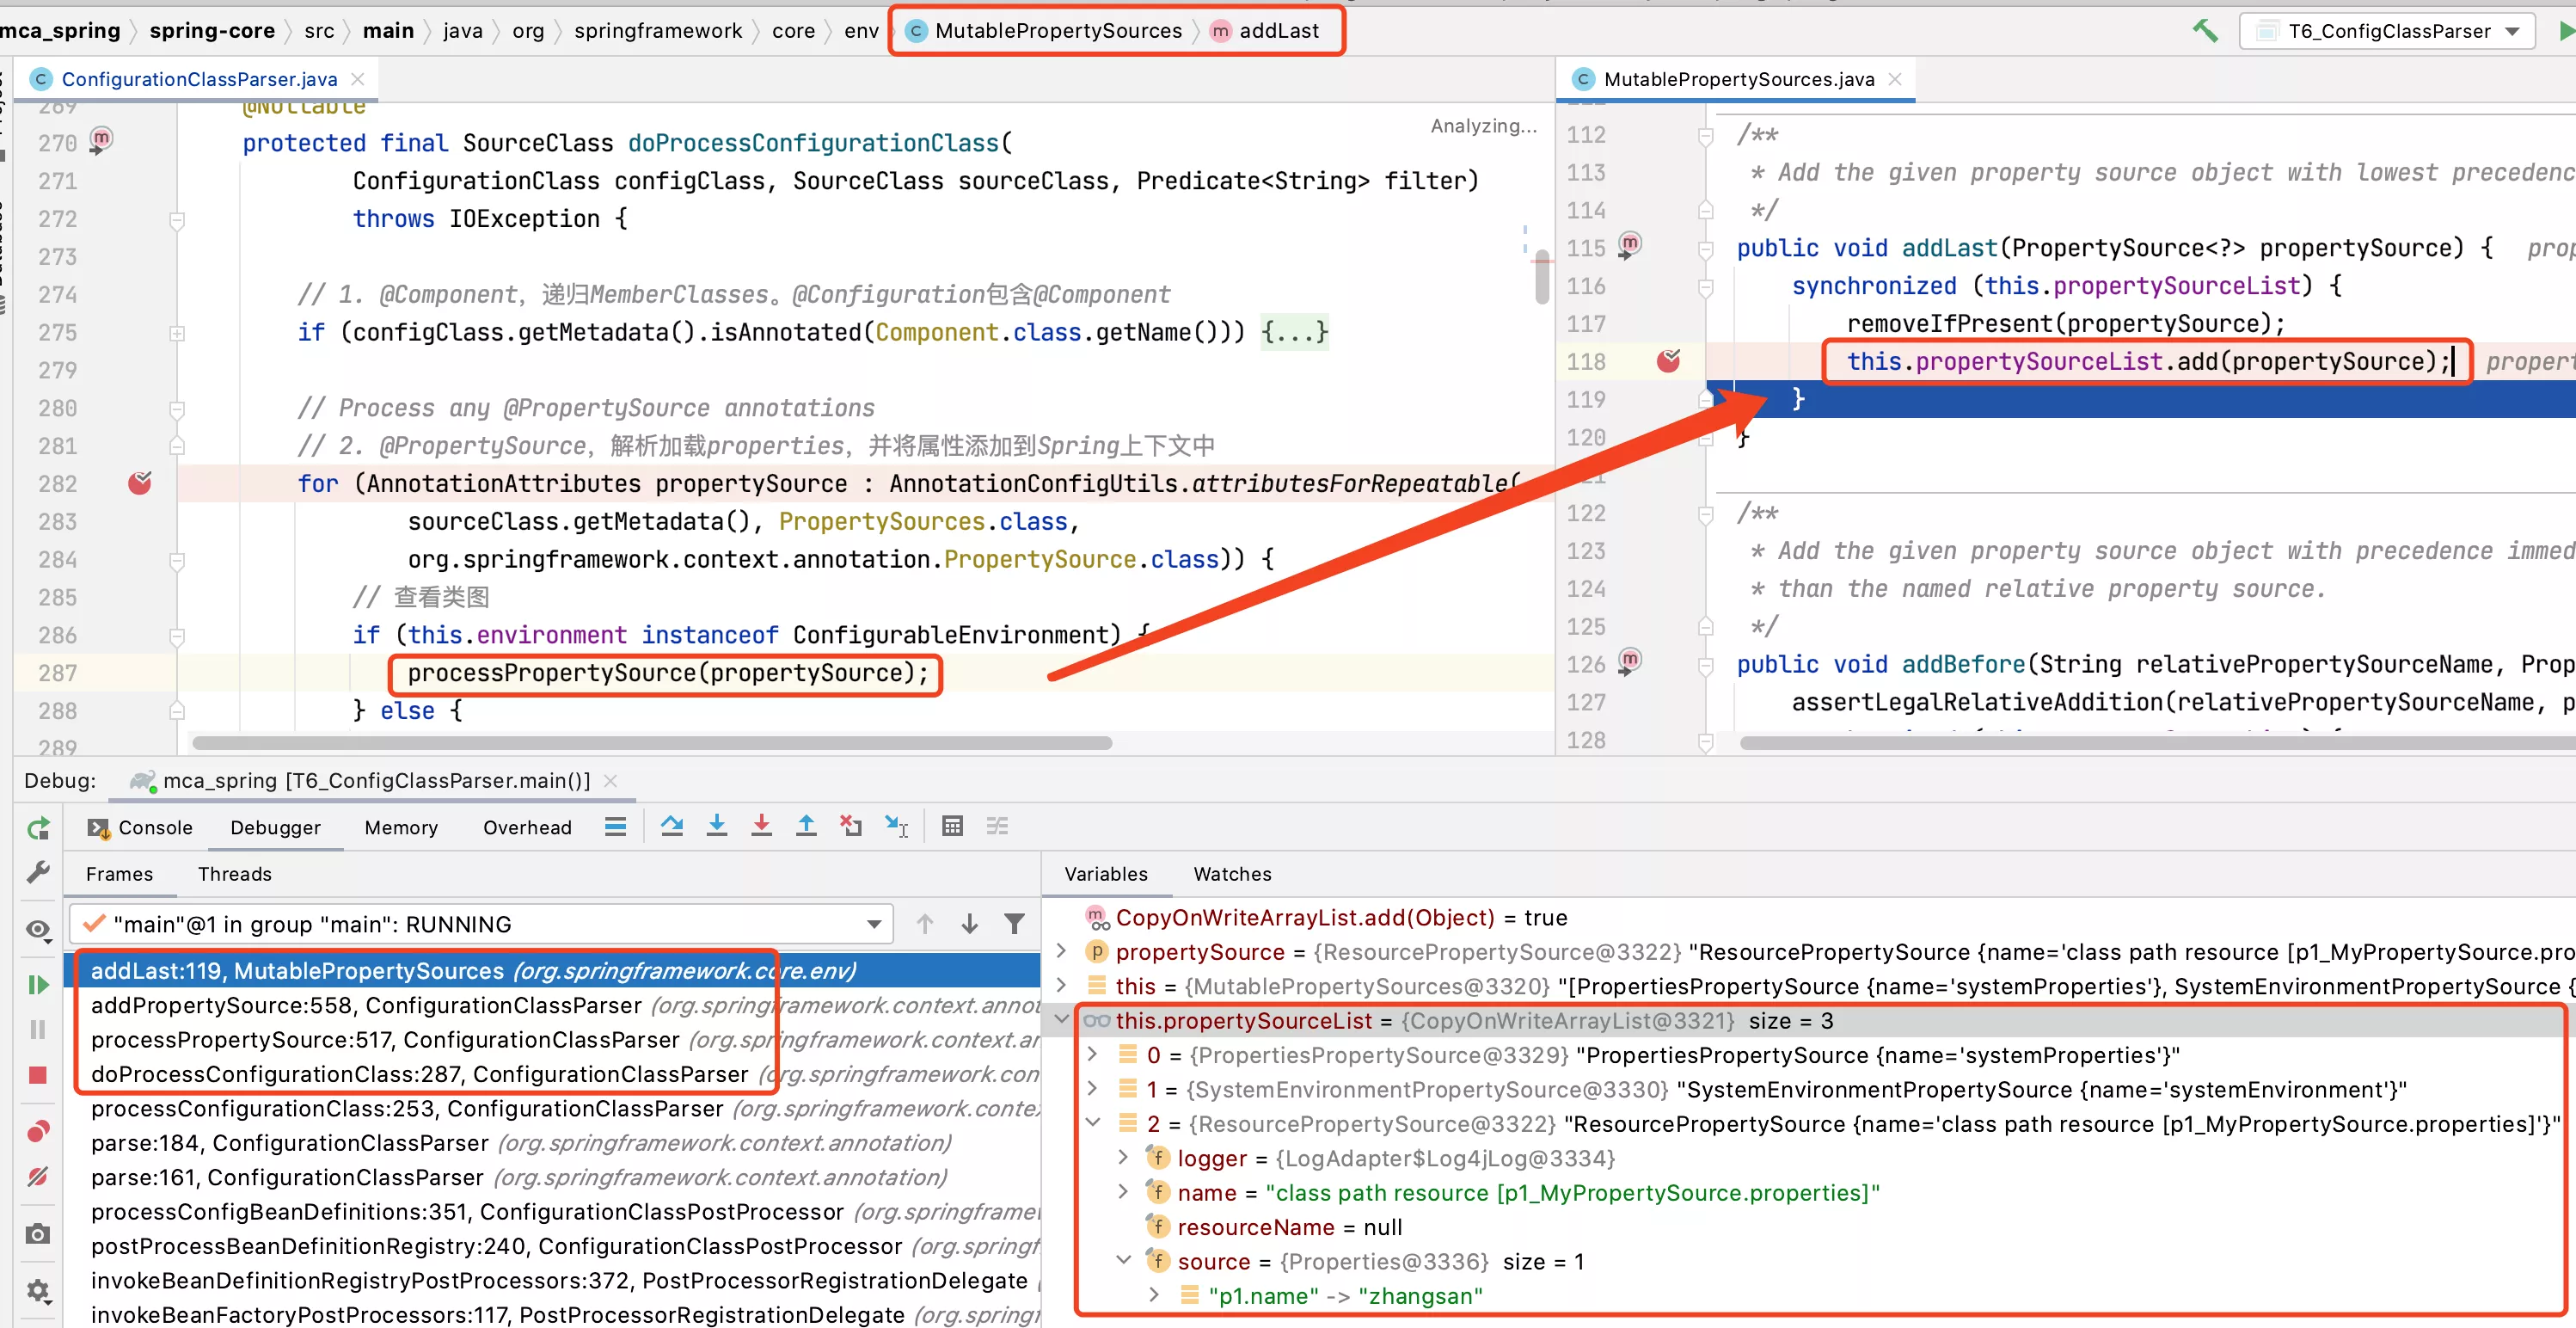Collapse the this.propertySourceList watch node
Image resolution: width=2576 pixels, height=1328 pixels.
click(x=1062, y=1021)
